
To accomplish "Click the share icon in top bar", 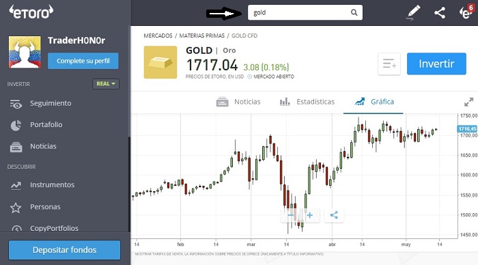I will pos(440,13).
